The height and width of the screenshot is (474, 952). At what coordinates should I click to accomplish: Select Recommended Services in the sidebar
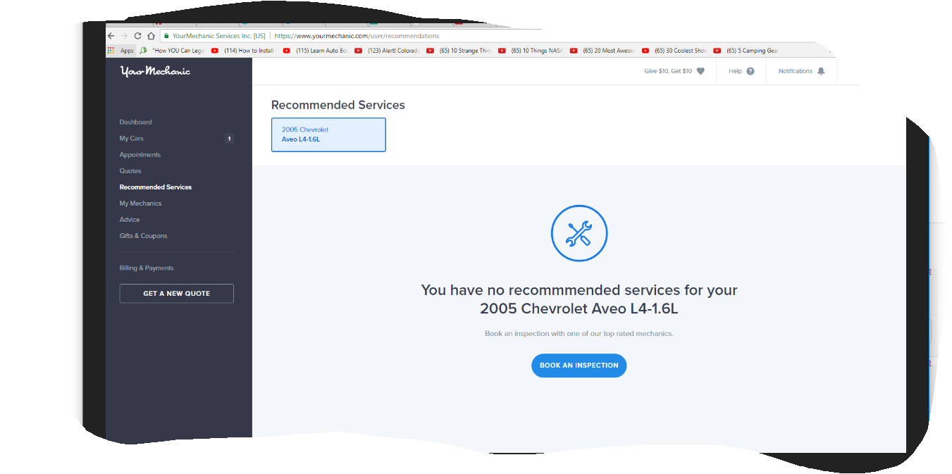pyautogui.click(x=156, y=187)
